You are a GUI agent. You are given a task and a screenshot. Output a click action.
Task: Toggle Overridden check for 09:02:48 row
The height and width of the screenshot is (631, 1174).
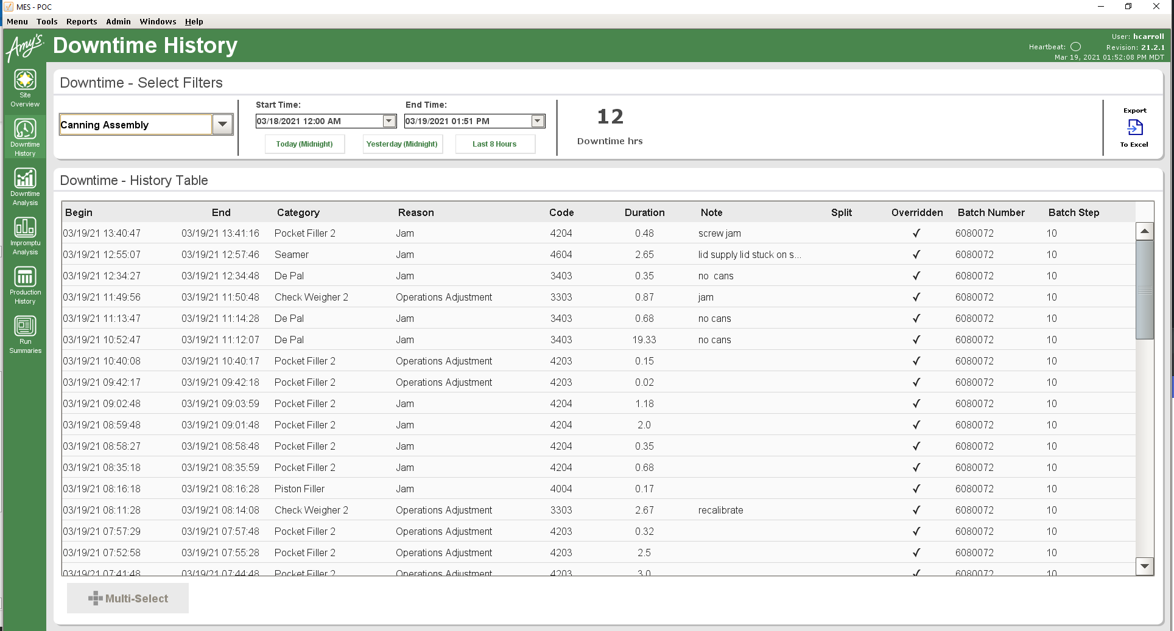(x=916, y=403)
